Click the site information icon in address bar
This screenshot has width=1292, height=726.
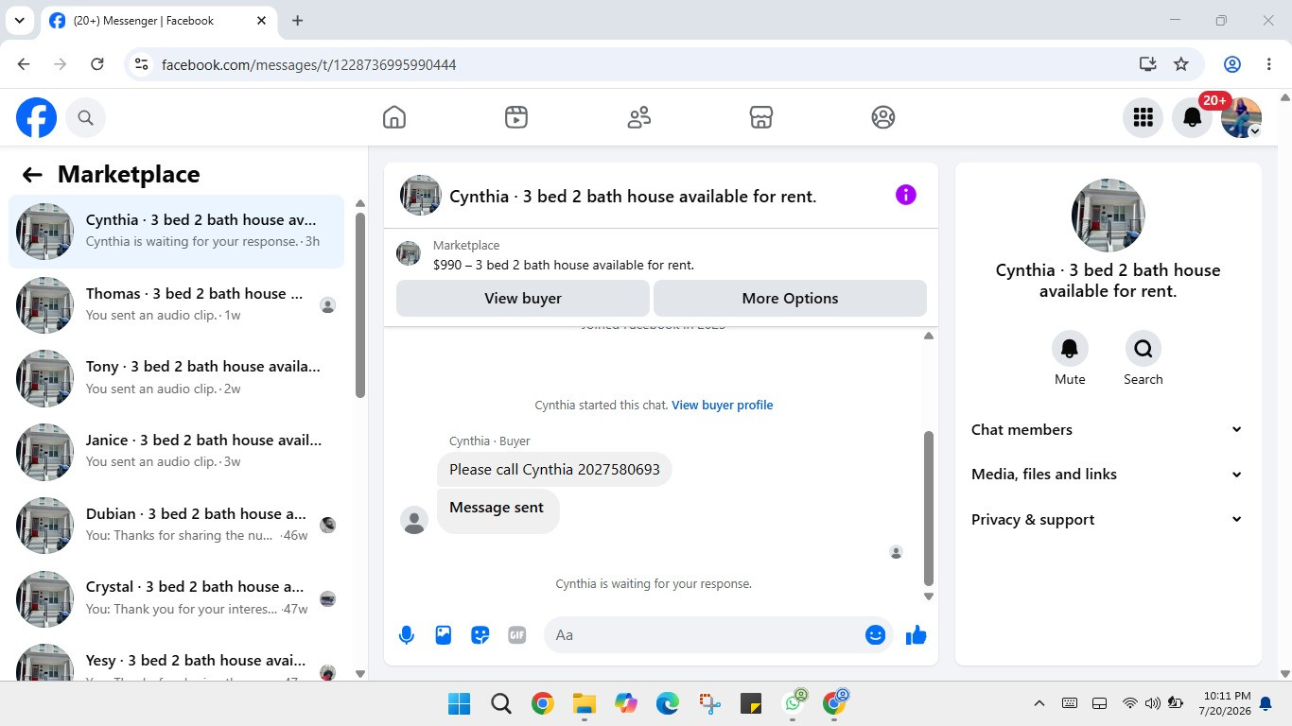tap(142, 64)
